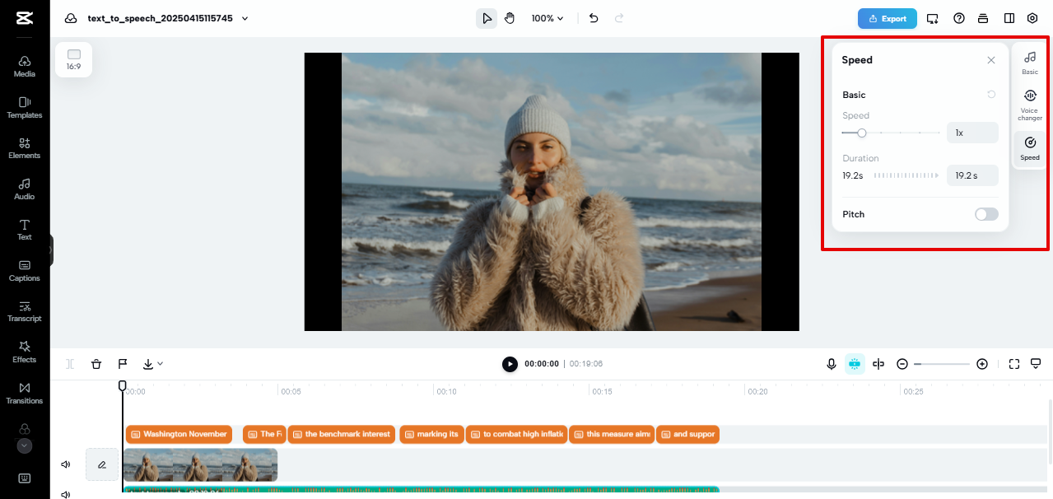Click the 1x speed input field
This screenshot has width=1053, height=499.
[972, 133]
